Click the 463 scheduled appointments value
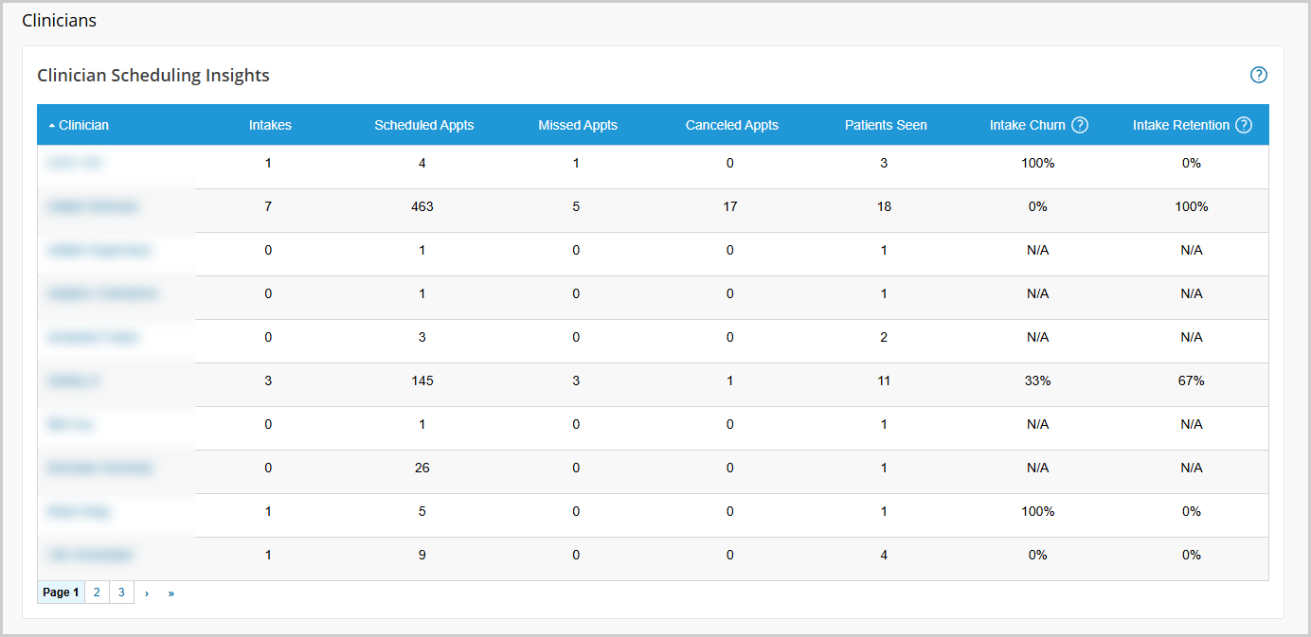 coord(422,206)
